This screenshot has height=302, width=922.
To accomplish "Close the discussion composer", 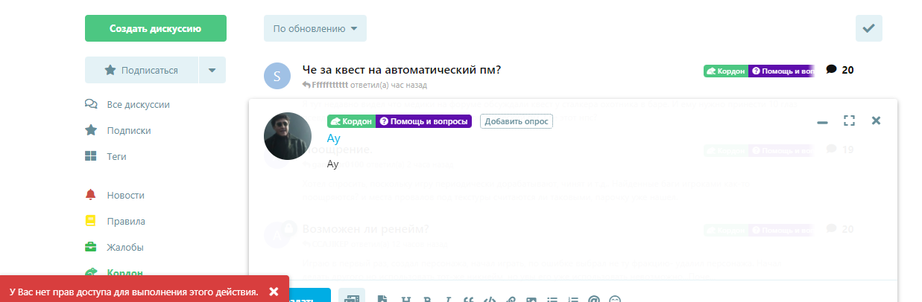I will (876, 121).
